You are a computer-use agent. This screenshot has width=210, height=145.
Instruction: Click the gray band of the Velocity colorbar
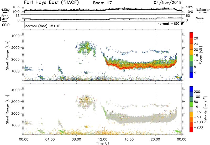click(x=191, y=109)
